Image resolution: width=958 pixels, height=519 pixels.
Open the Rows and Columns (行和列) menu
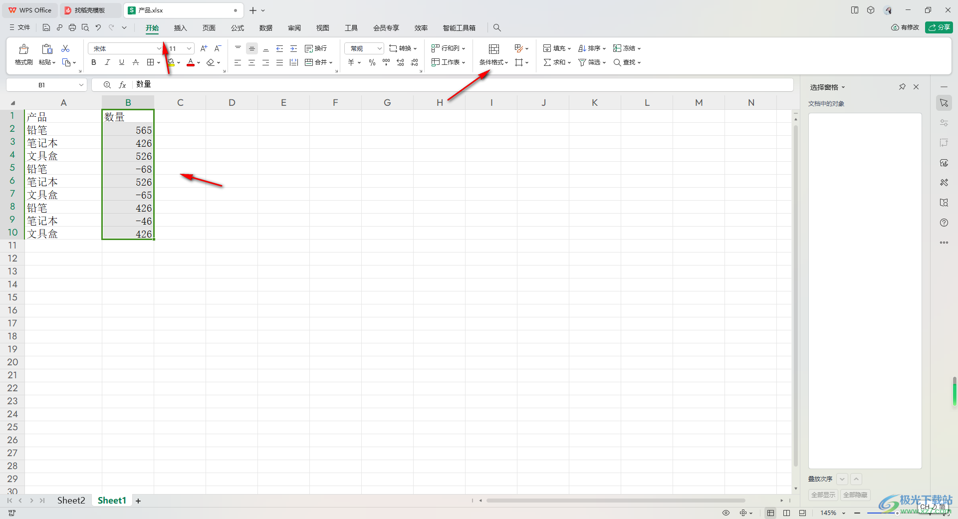tap(448, 48)
